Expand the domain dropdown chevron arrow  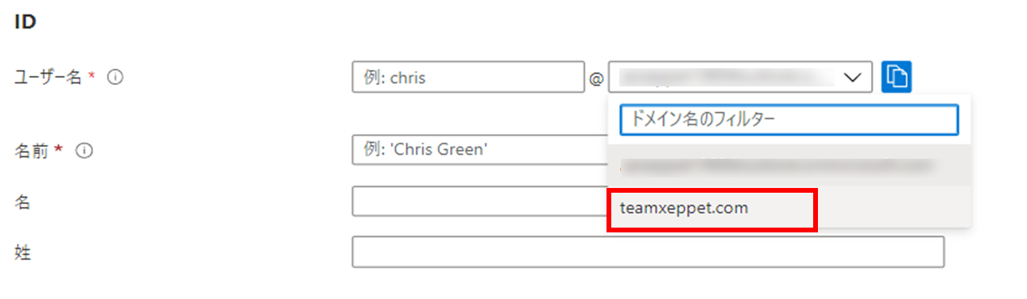tap(852, 77)
